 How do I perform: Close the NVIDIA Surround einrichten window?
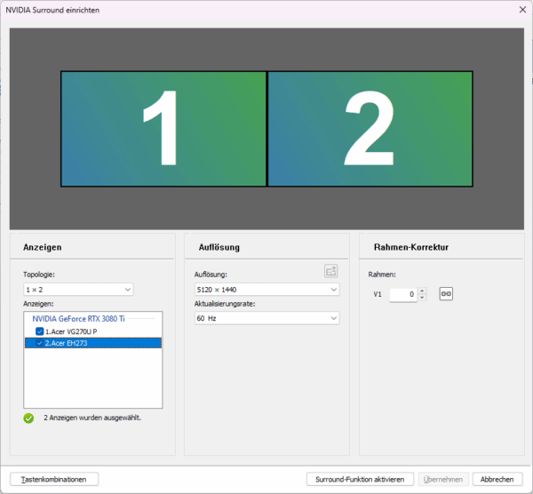523,10
